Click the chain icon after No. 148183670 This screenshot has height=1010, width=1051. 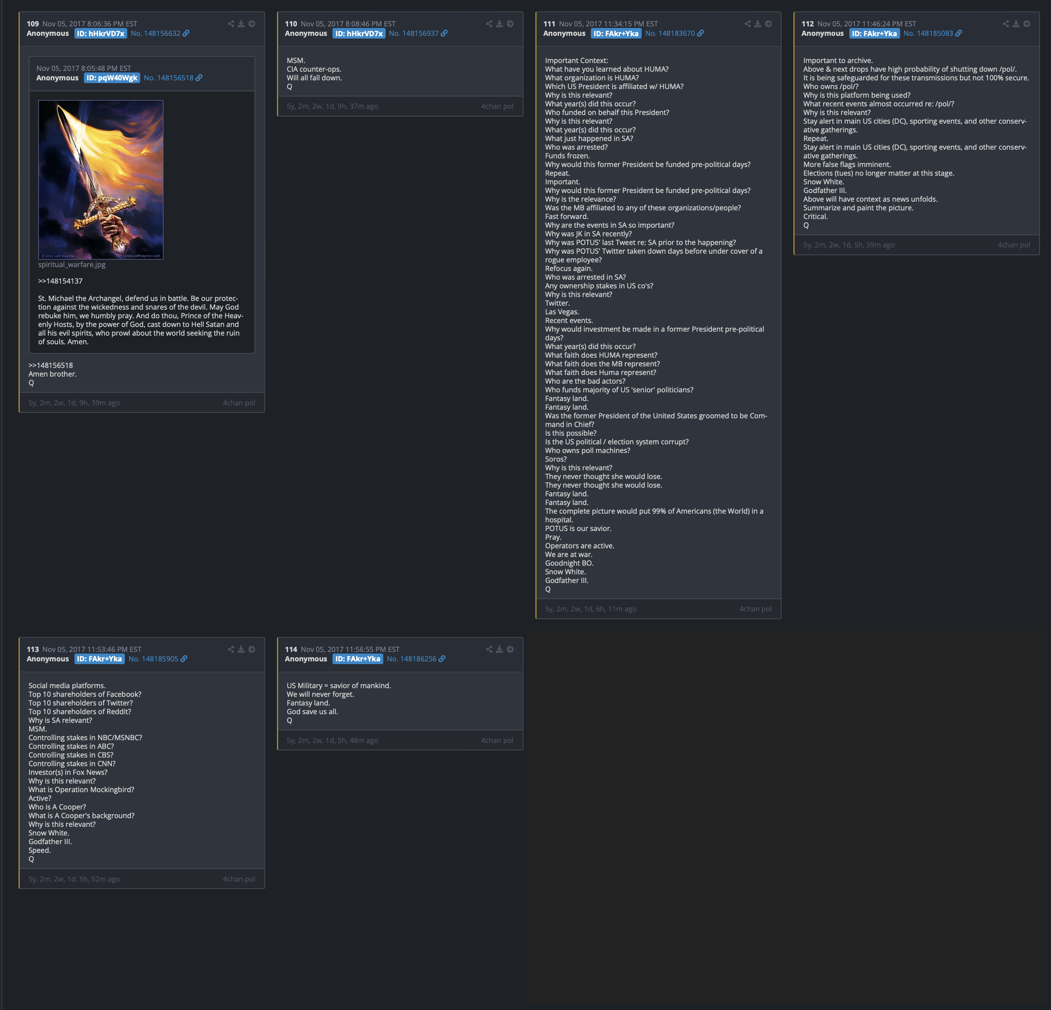tap(700, 33)
